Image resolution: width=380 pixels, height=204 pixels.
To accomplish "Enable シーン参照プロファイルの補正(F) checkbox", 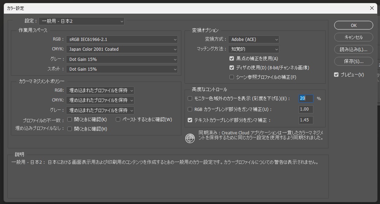I will point(232,77).
